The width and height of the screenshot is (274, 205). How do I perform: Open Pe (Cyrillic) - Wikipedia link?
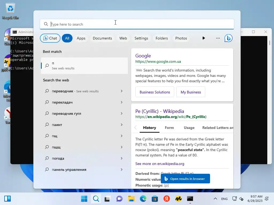click(x=160, y=111)
